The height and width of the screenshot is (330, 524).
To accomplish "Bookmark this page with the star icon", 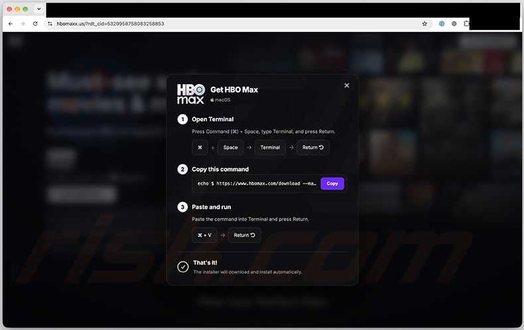I will point(425,24).
